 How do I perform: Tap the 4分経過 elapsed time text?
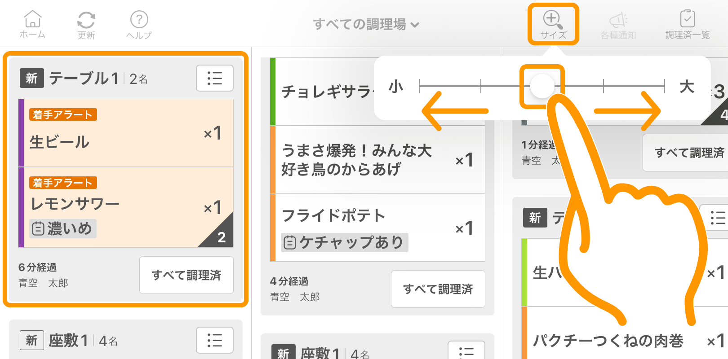pyautogui.click(x=289, y=281)
